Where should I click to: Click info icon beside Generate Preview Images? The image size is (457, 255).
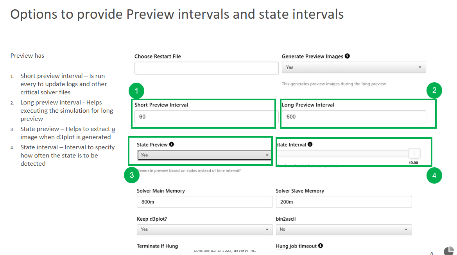347,56
